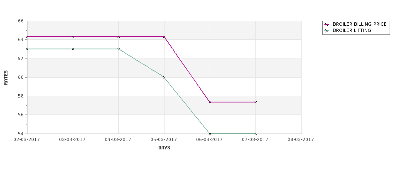Select BROILER BILLING PRICE legend label
This screenshot has height=178, width=405.
(x=360, y=24)
